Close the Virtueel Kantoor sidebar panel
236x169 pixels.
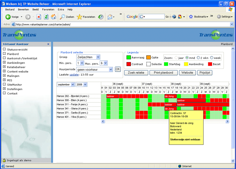coord(48,44)
